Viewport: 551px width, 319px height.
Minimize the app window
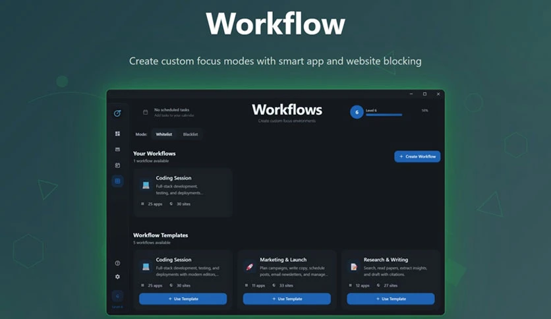[x=411, y=94]
